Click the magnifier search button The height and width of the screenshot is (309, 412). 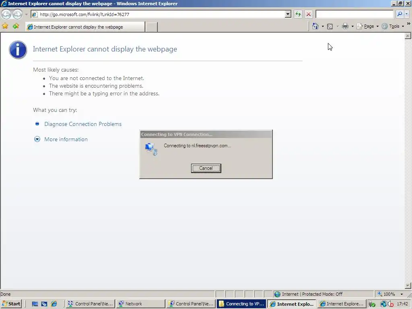coord(400,14)
